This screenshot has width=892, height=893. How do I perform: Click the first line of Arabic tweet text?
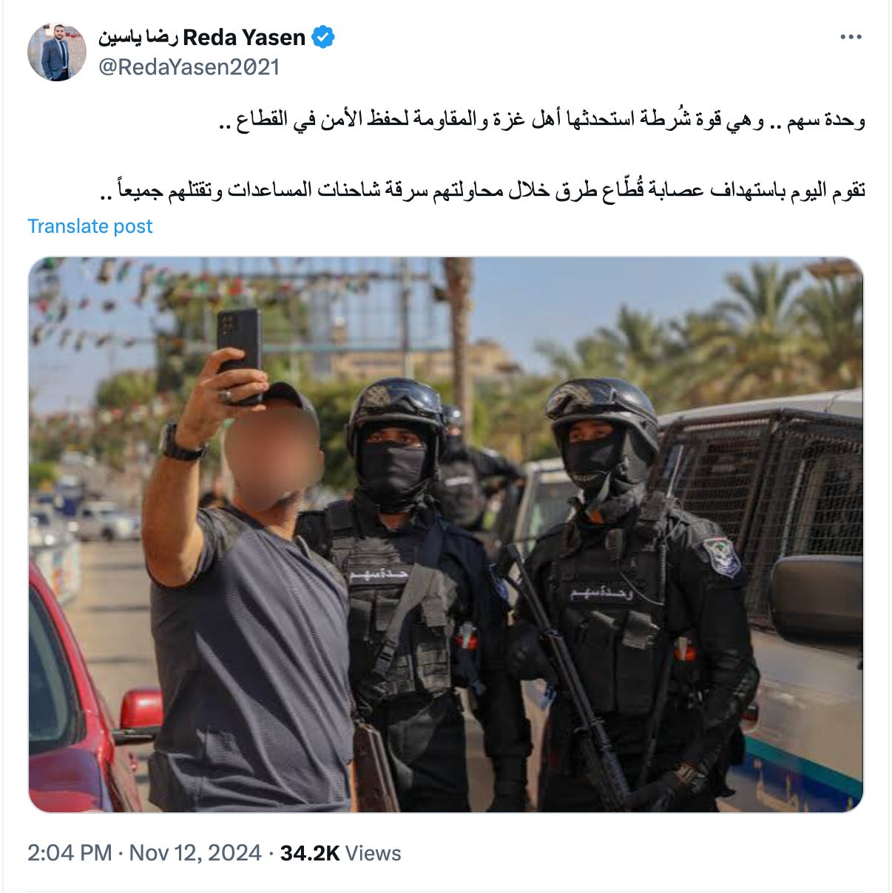click(x=541, y=120)
